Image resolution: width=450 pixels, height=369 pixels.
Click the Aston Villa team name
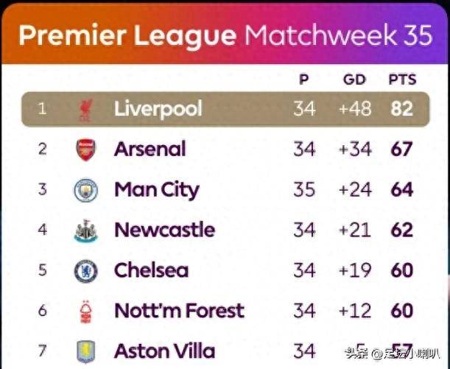(164, 351)
